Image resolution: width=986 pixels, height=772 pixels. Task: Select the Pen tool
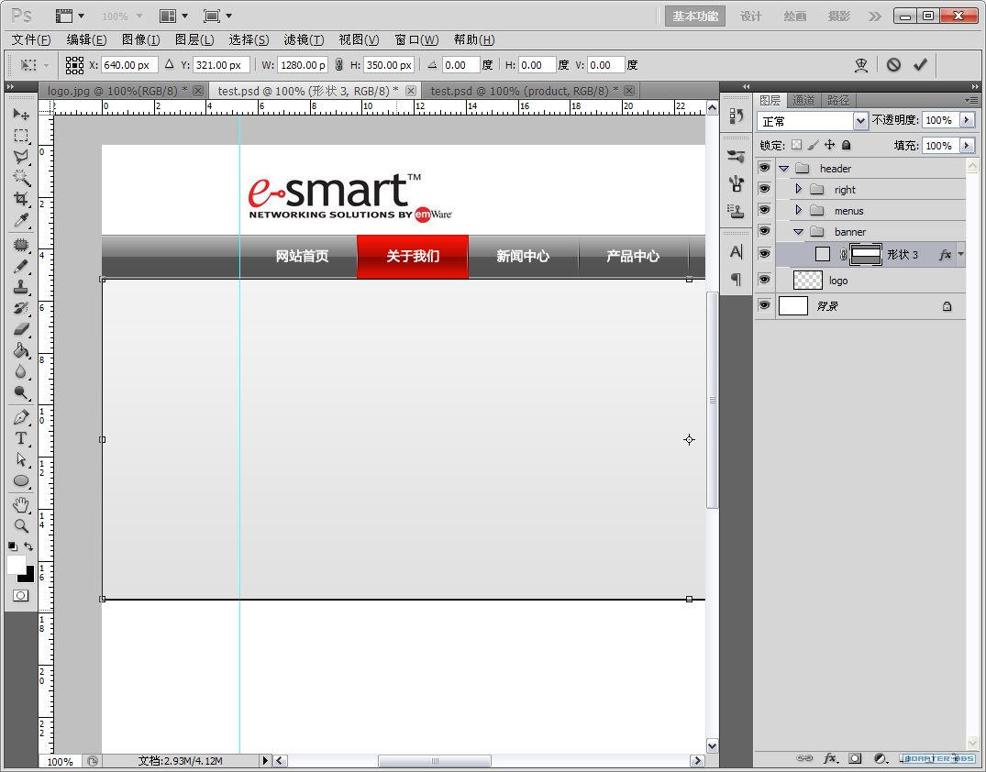(x=21, y=417)
